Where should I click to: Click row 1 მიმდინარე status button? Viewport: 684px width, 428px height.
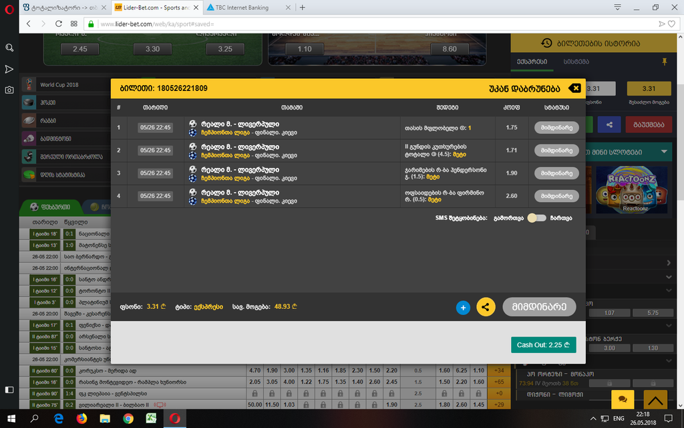(556, 128)
